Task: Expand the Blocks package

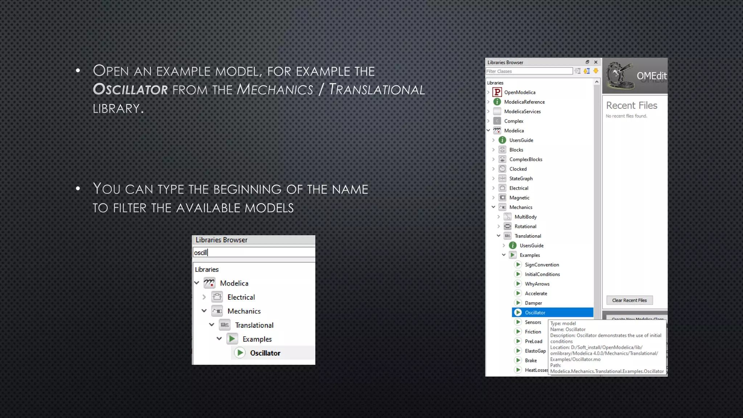Action: coord(493,150)
